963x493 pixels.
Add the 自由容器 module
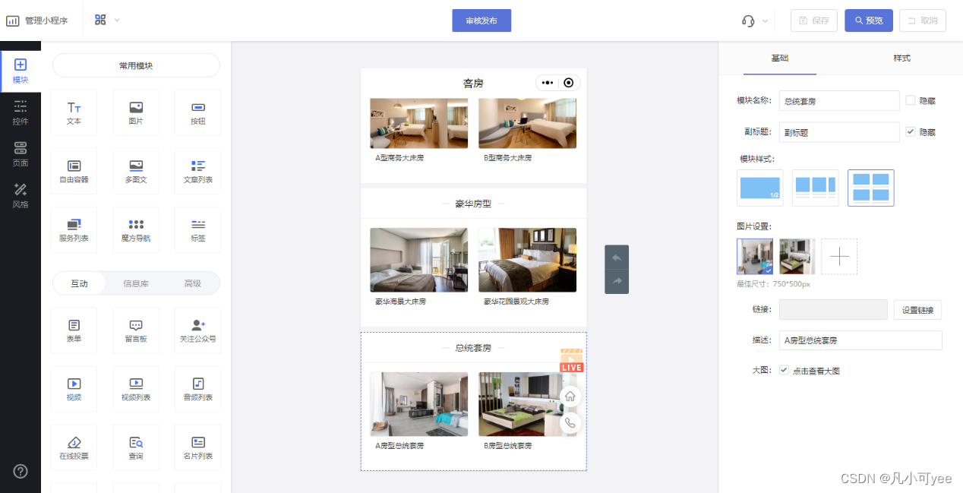tap(74, 171)
